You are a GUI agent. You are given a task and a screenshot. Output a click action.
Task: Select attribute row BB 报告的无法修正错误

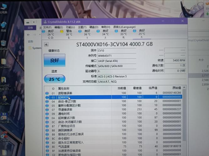[113, 134]
